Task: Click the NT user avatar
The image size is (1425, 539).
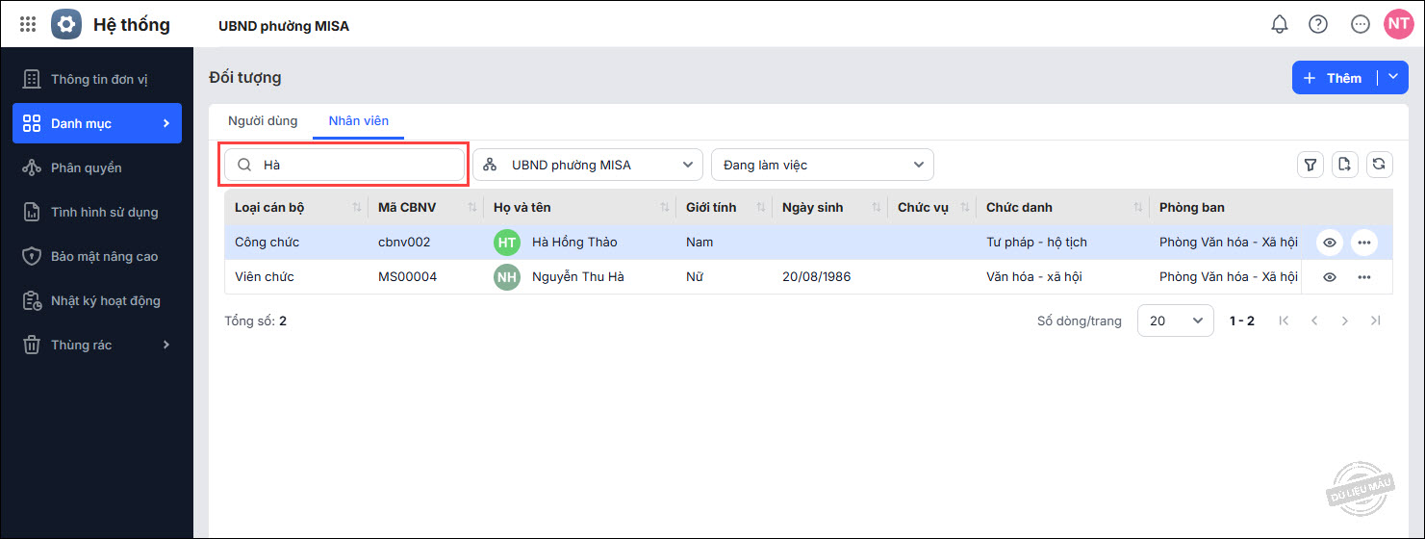Action: [x=1397, y=25]
